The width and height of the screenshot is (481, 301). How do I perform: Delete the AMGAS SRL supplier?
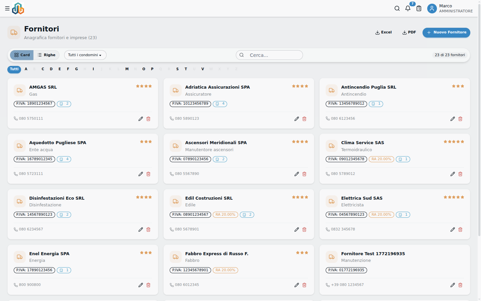click(148, 119)
